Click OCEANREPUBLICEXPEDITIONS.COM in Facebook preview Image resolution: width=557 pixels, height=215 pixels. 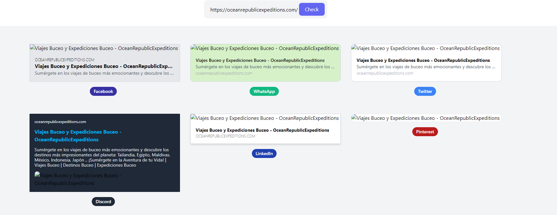click(x=64, y=60)
